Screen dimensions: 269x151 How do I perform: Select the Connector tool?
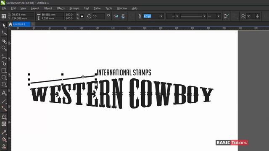pyautogui.click(x=4, y=108)
